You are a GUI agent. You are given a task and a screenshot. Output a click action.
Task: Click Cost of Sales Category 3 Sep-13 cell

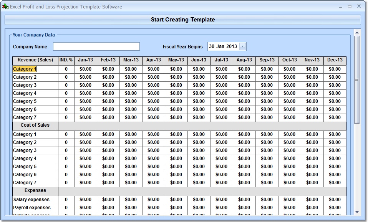point(267,150)
